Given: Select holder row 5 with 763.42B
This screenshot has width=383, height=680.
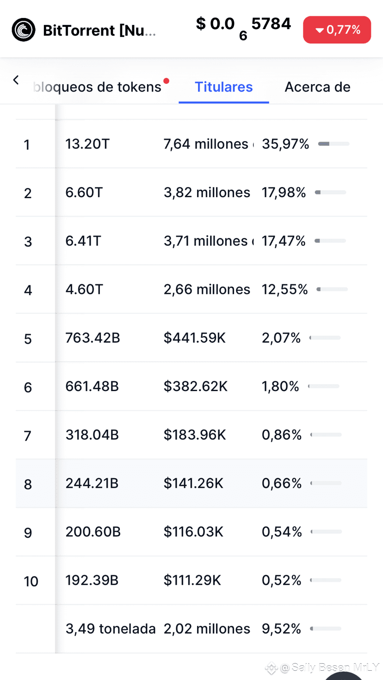Looking at the screenshot, I should (191, 338).
